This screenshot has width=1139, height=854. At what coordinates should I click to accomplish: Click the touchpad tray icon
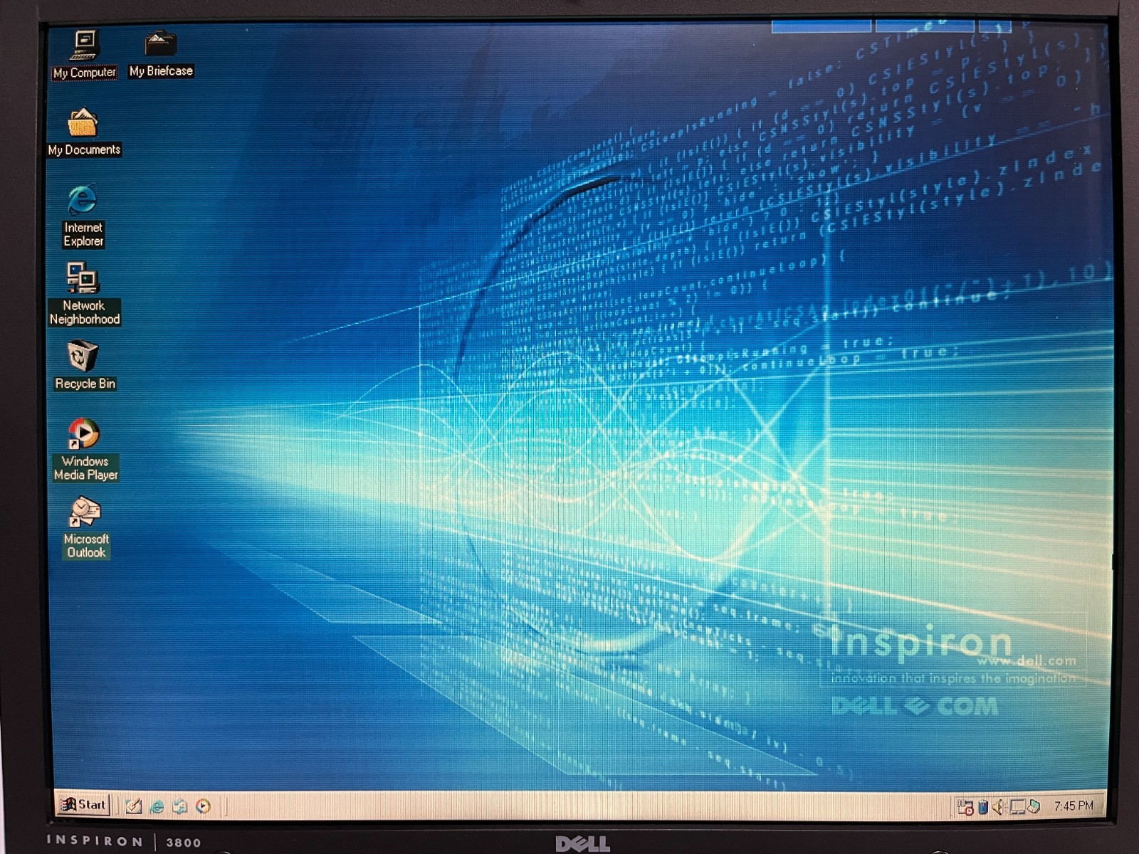click(1017, 806)
